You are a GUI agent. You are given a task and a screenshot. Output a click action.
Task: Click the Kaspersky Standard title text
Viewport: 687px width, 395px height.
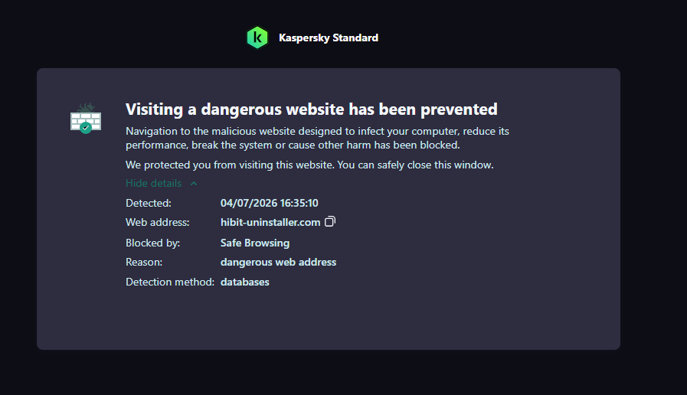[x=329, y=38]
